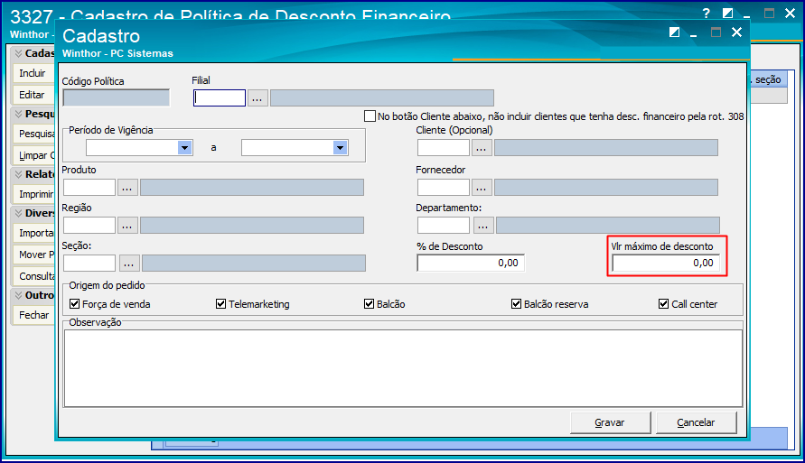805x463 pixels.
Task: Click Editar in main window sidebar
Action: coord(33,95)
